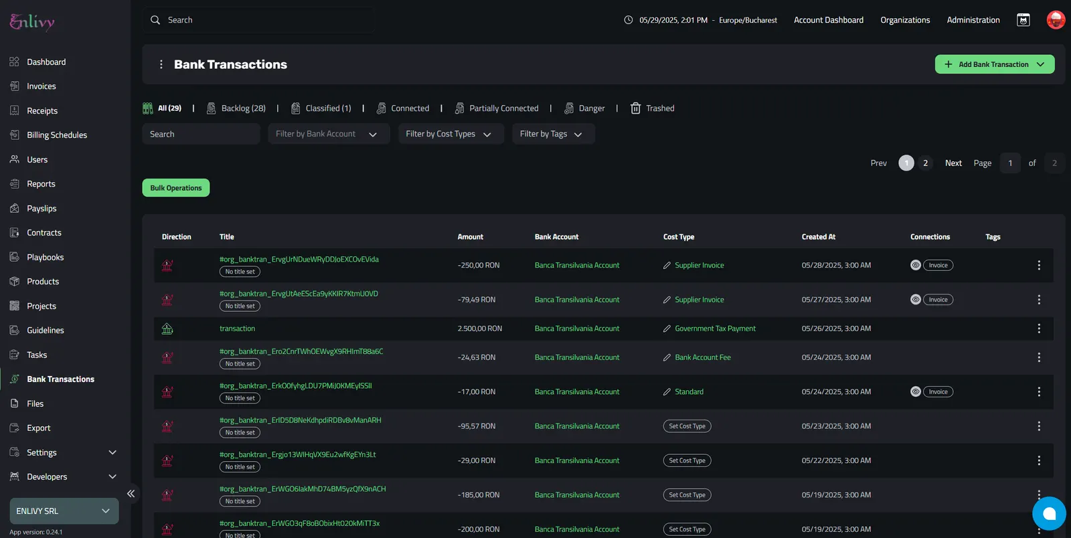Open row actions for the 2.500,00 RON transaction

1039,329
